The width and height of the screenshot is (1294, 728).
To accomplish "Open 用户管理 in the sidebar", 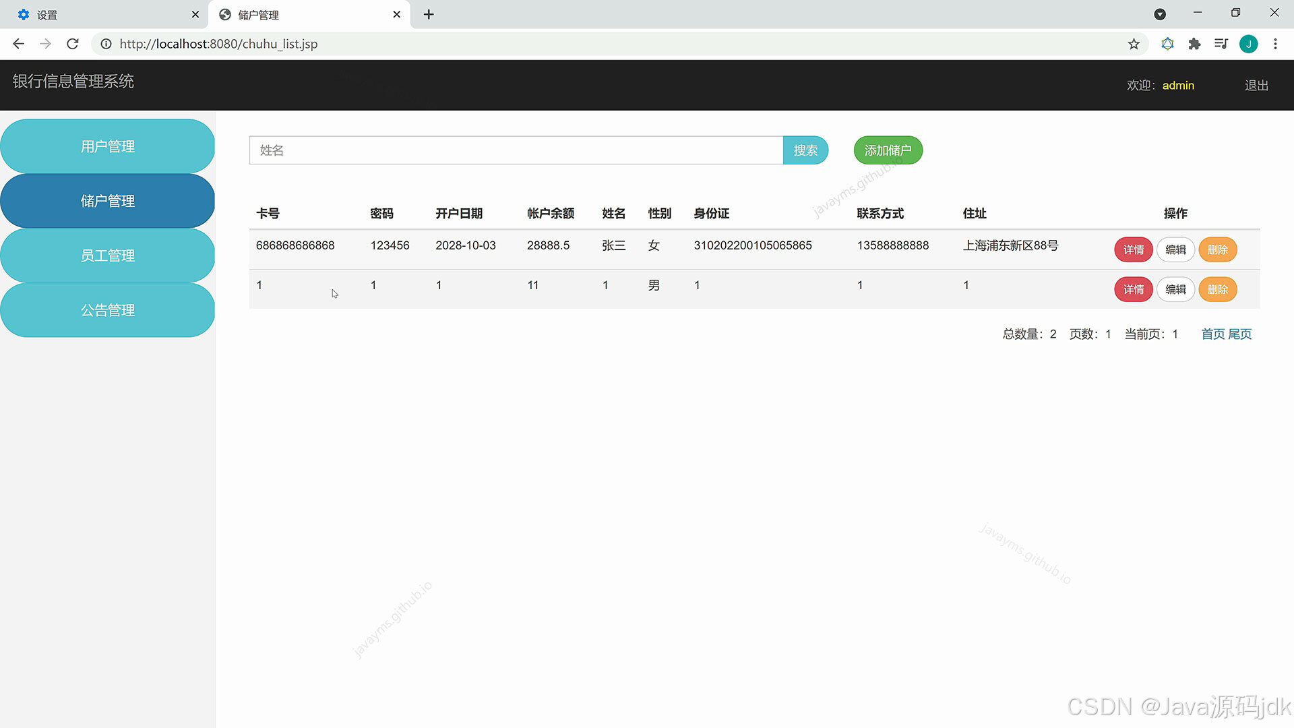I will coord(108,146).
